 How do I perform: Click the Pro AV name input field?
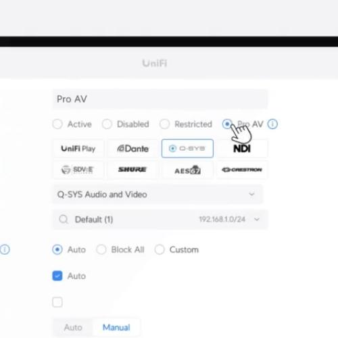[160, 99]
